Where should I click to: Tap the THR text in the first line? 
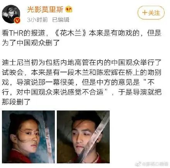[x=16, y=33]
